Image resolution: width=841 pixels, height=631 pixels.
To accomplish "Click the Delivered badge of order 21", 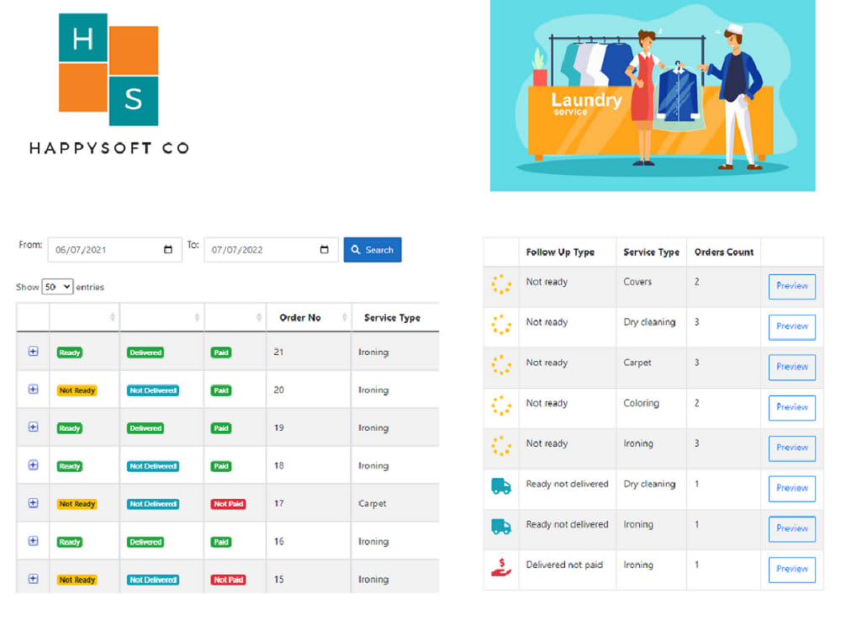I will point(145,353).
